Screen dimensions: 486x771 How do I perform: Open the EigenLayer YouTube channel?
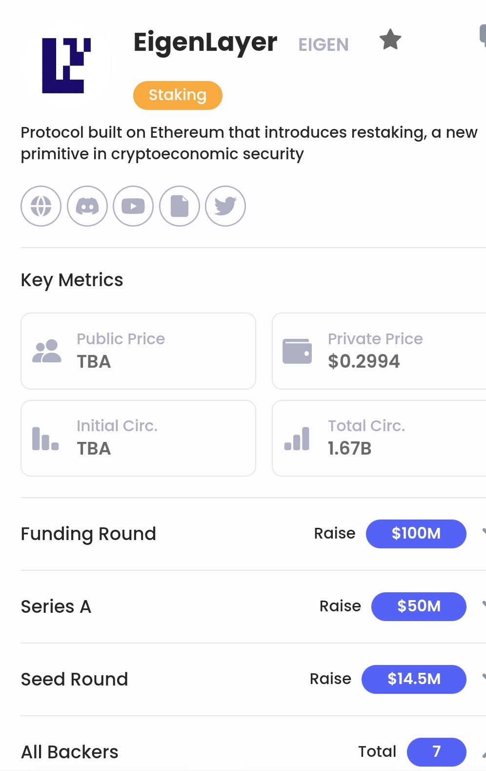(133, 206)
